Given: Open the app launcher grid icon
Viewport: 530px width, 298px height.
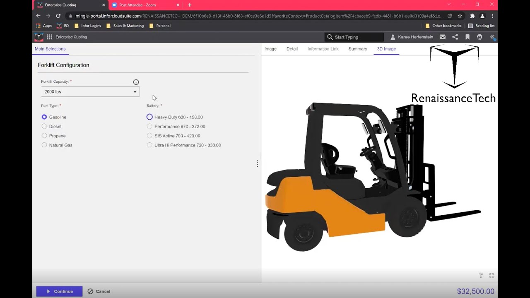Looking at the screenshot, I should 50,37.
